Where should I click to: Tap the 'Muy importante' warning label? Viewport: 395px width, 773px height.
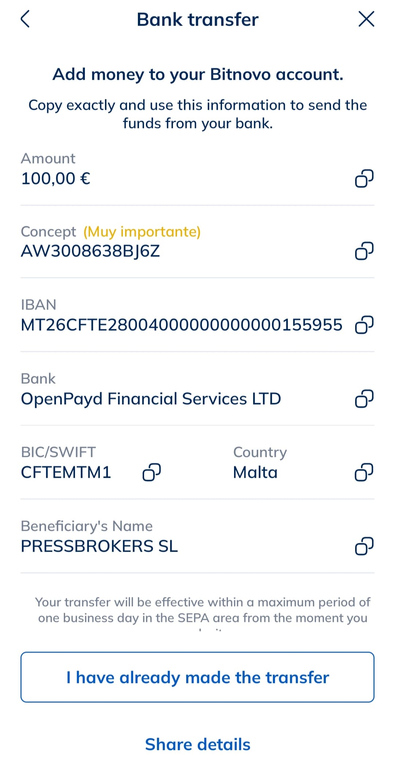(142, 232)
